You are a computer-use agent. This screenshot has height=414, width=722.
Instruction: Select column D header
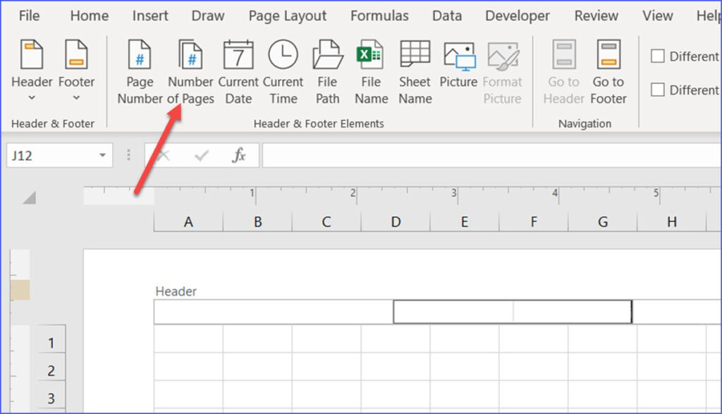[x=396, y=222]
